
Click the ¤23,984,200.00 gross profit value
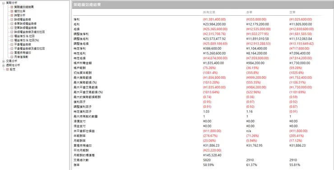(x=214, y=24)
